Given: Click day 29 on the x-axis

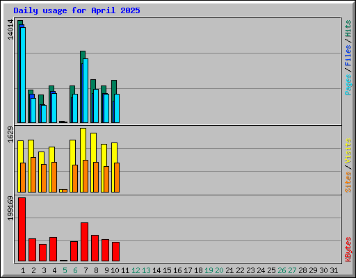Looking at the screenshot, I should pyautogui.click(x=313, y=270).
